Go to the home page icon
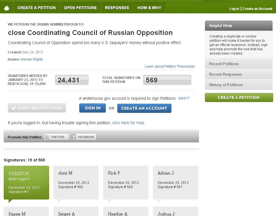276x216 pixels. [7, 8]
